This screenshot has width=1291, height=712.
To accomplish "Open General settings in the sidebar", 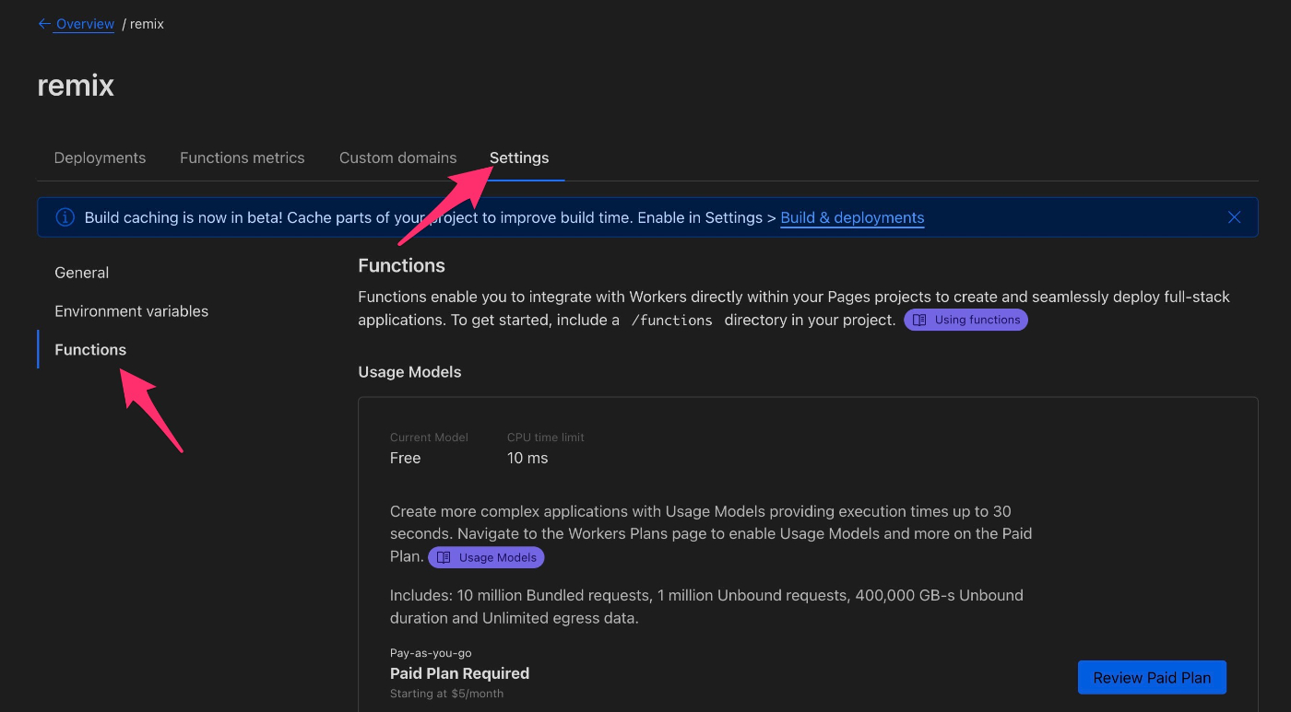I will point(81,273).
